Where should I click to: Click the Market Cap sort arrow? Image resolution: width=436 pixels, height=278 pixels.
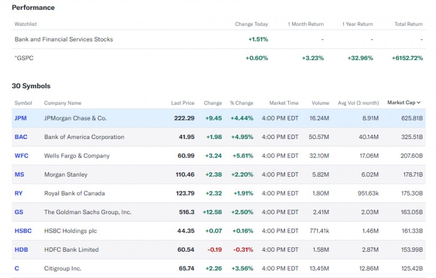coord(419,102)
